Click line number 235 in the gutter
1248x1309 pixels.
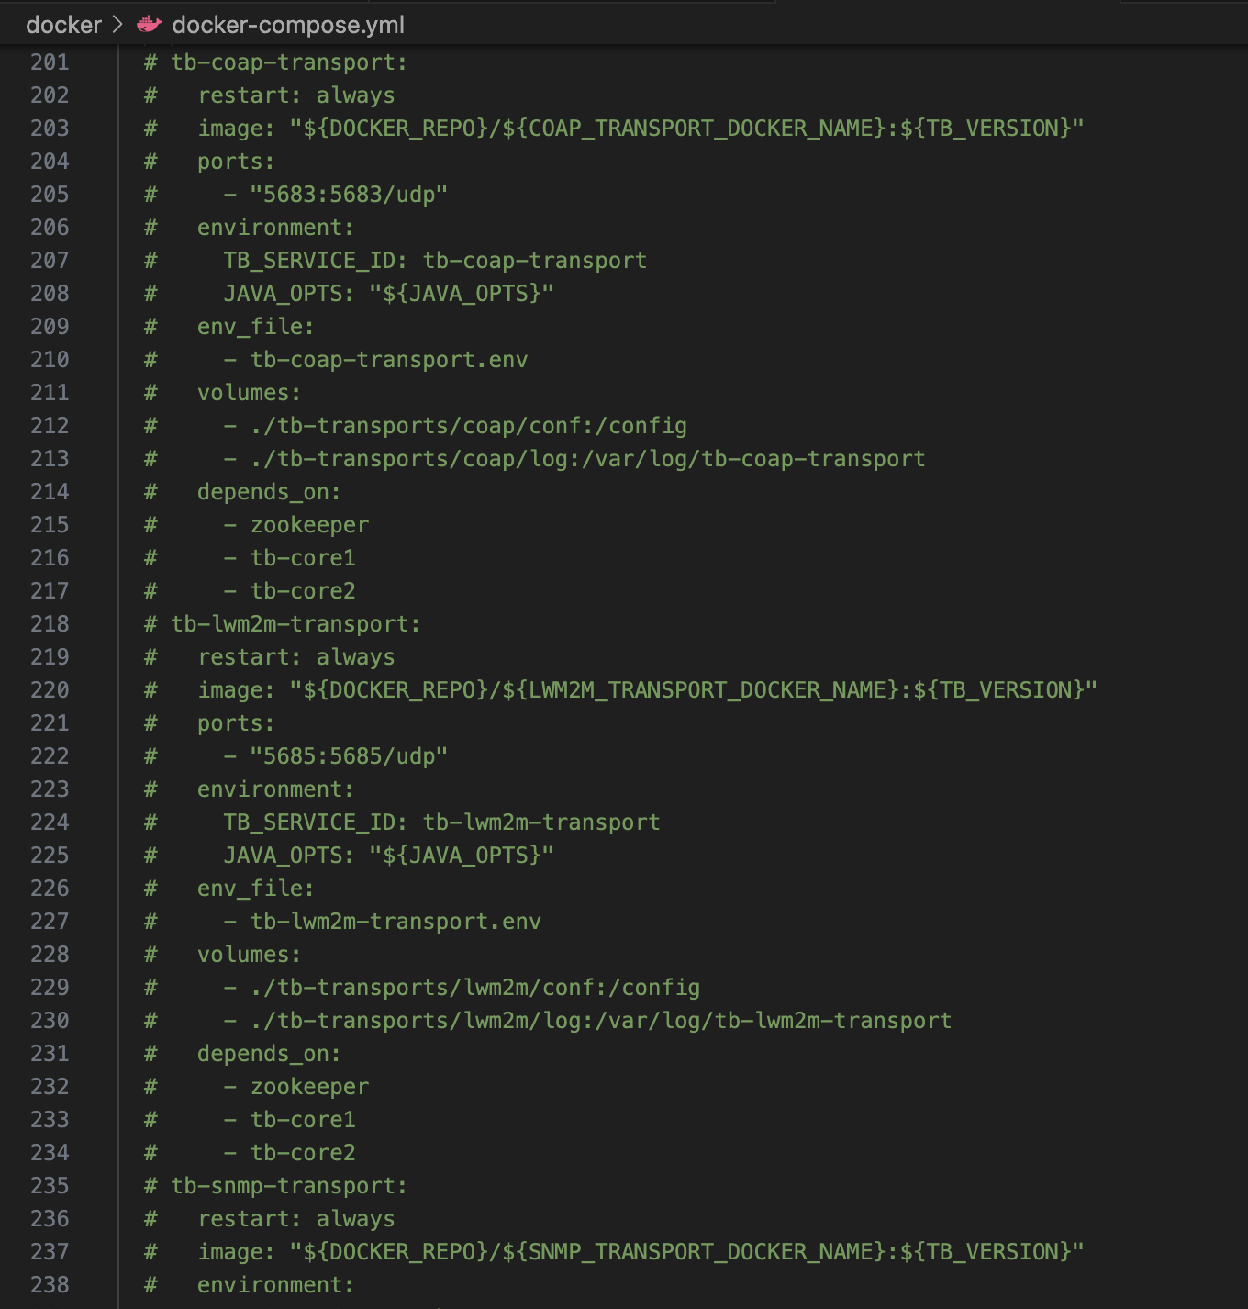tap(50, 1186)
